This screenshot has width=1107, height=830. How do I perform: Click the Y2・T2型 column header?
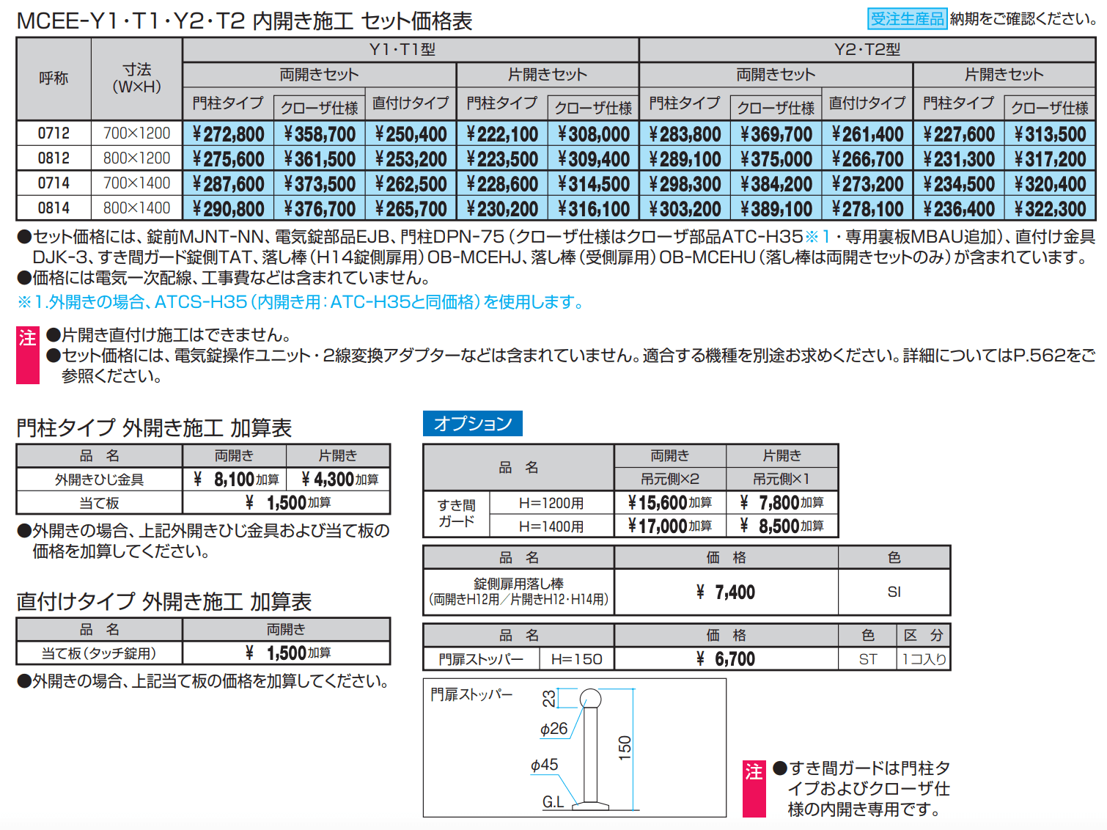point(867,50)
